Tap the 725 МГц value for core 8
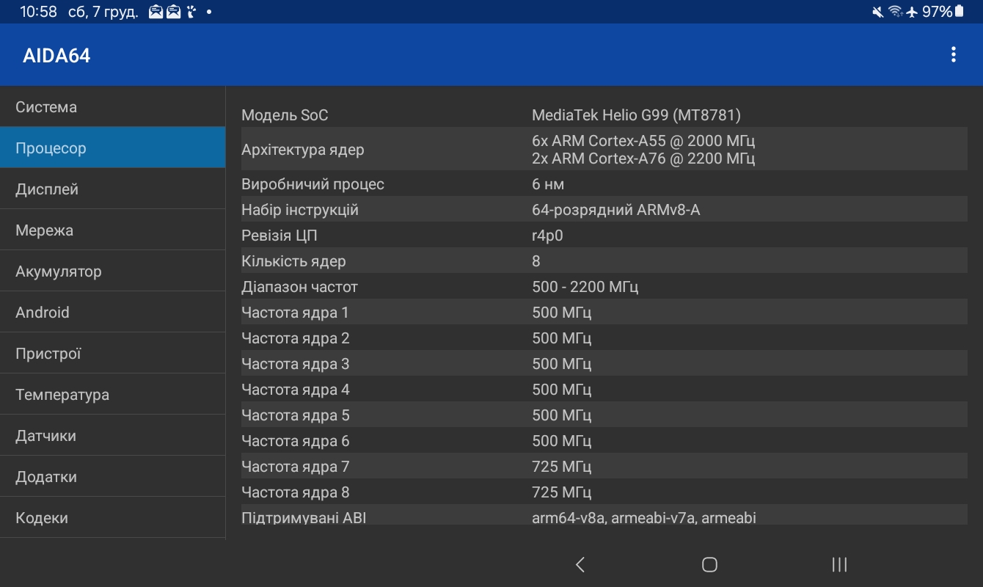Screen dimensions: 983x587 coord(561,492)
